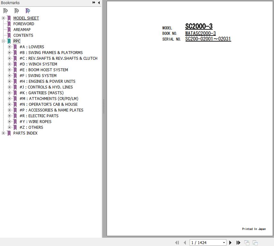This screenshot has height=246, width=274.
Task: Click the delete bookmark icon
Action: coord(5,11)
